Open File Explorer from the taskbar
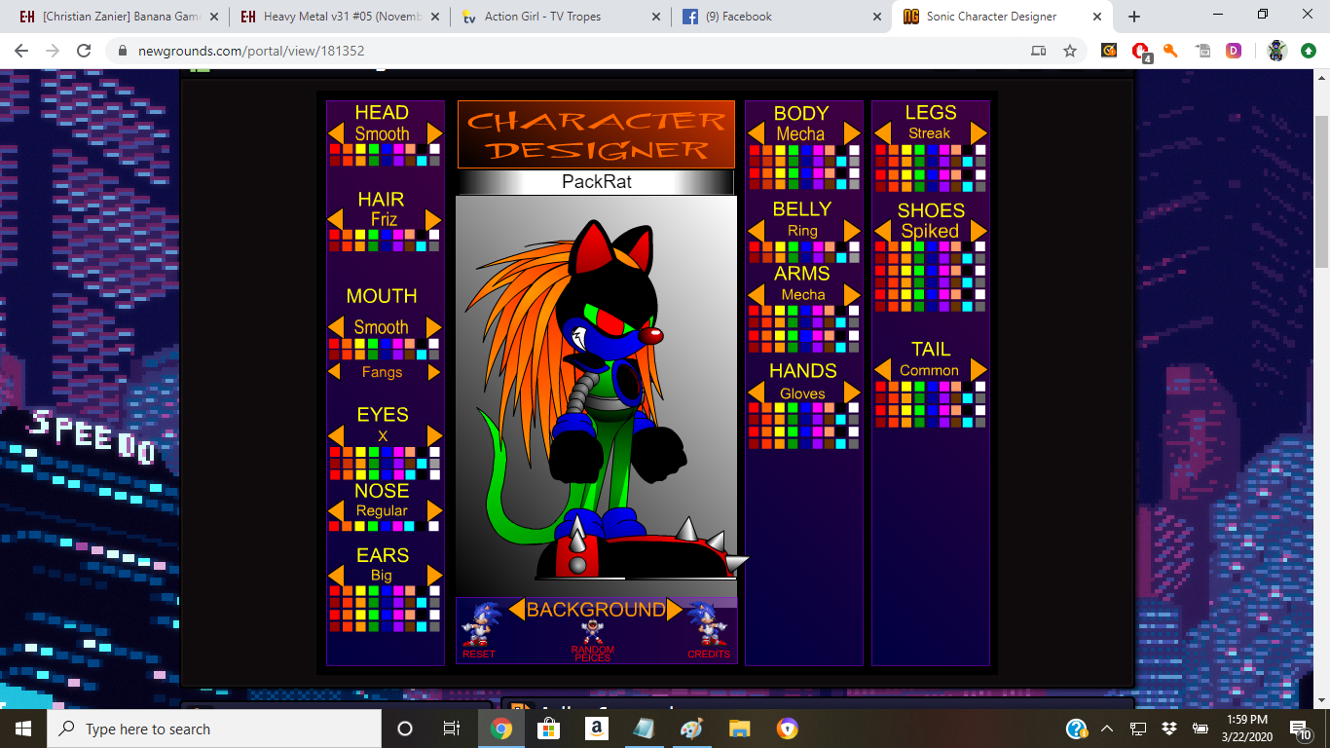 740,729
